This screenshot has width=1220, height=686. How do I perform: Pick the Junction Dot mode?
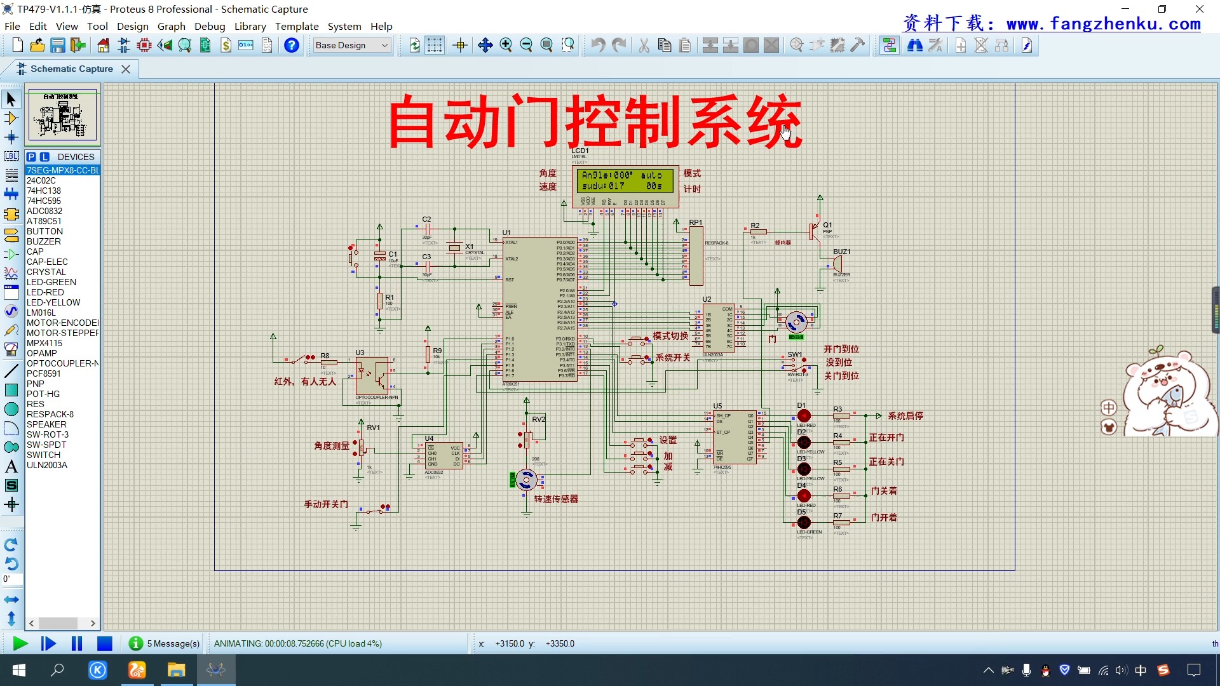[11, 137]
